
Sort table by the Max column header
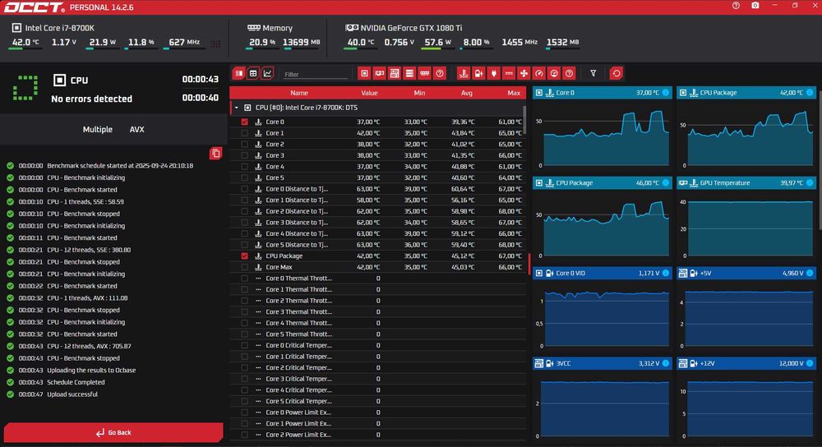[x=513, y=93]
